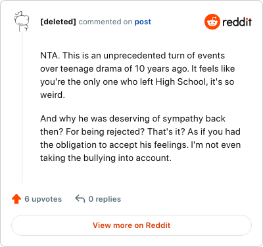Click the reddit wordmark text
The height and width of the screenshot is (247, 263).
tap(237, 22)
